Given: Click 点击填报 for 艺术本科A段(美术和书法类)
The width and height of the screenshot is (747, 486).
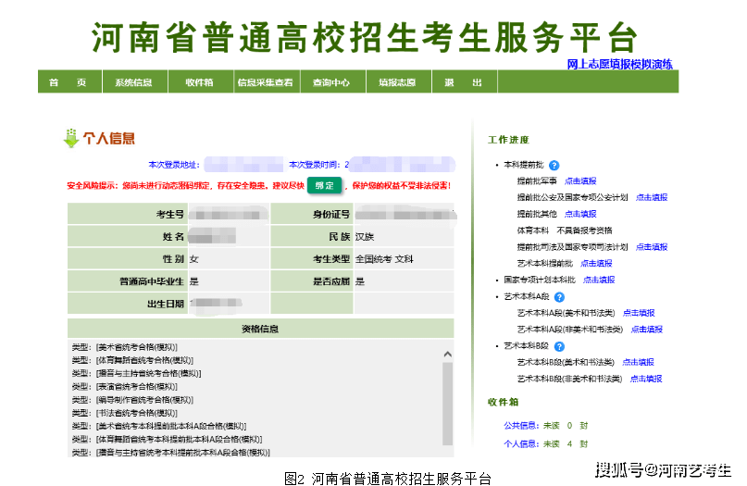Looking at the screenshot, I should (x=639, y=313).
